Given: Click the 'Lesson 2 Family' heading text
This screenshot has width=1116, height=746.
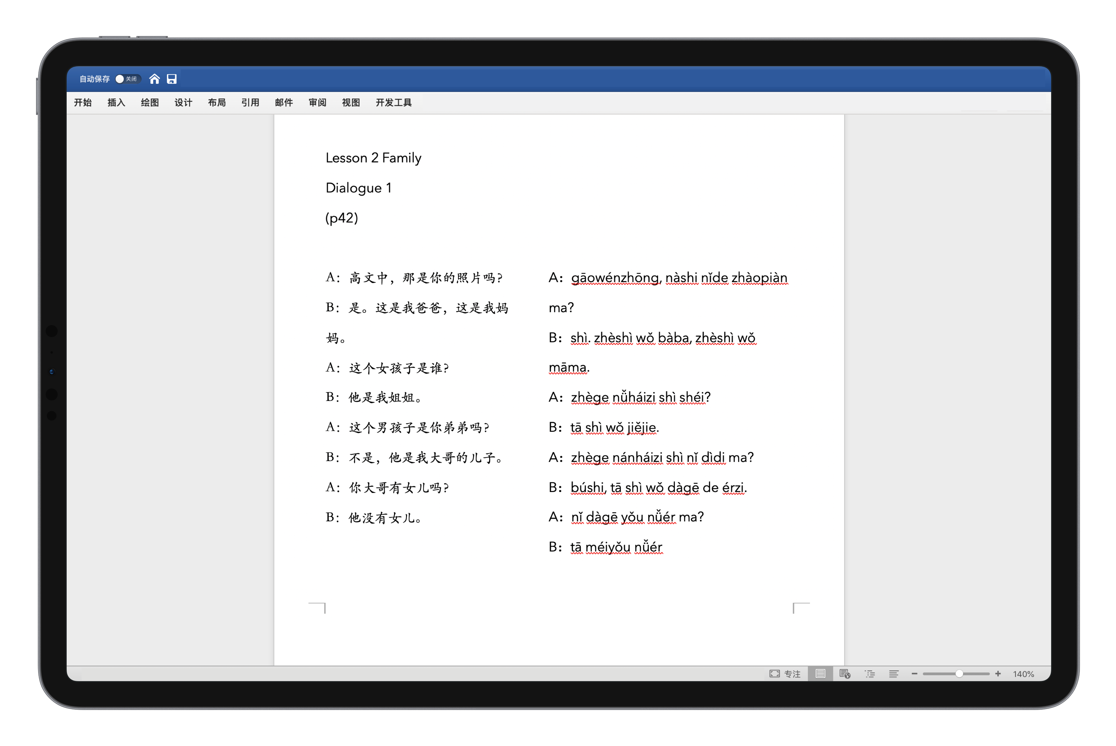Looking at the screenshot, I should [374, 158].
